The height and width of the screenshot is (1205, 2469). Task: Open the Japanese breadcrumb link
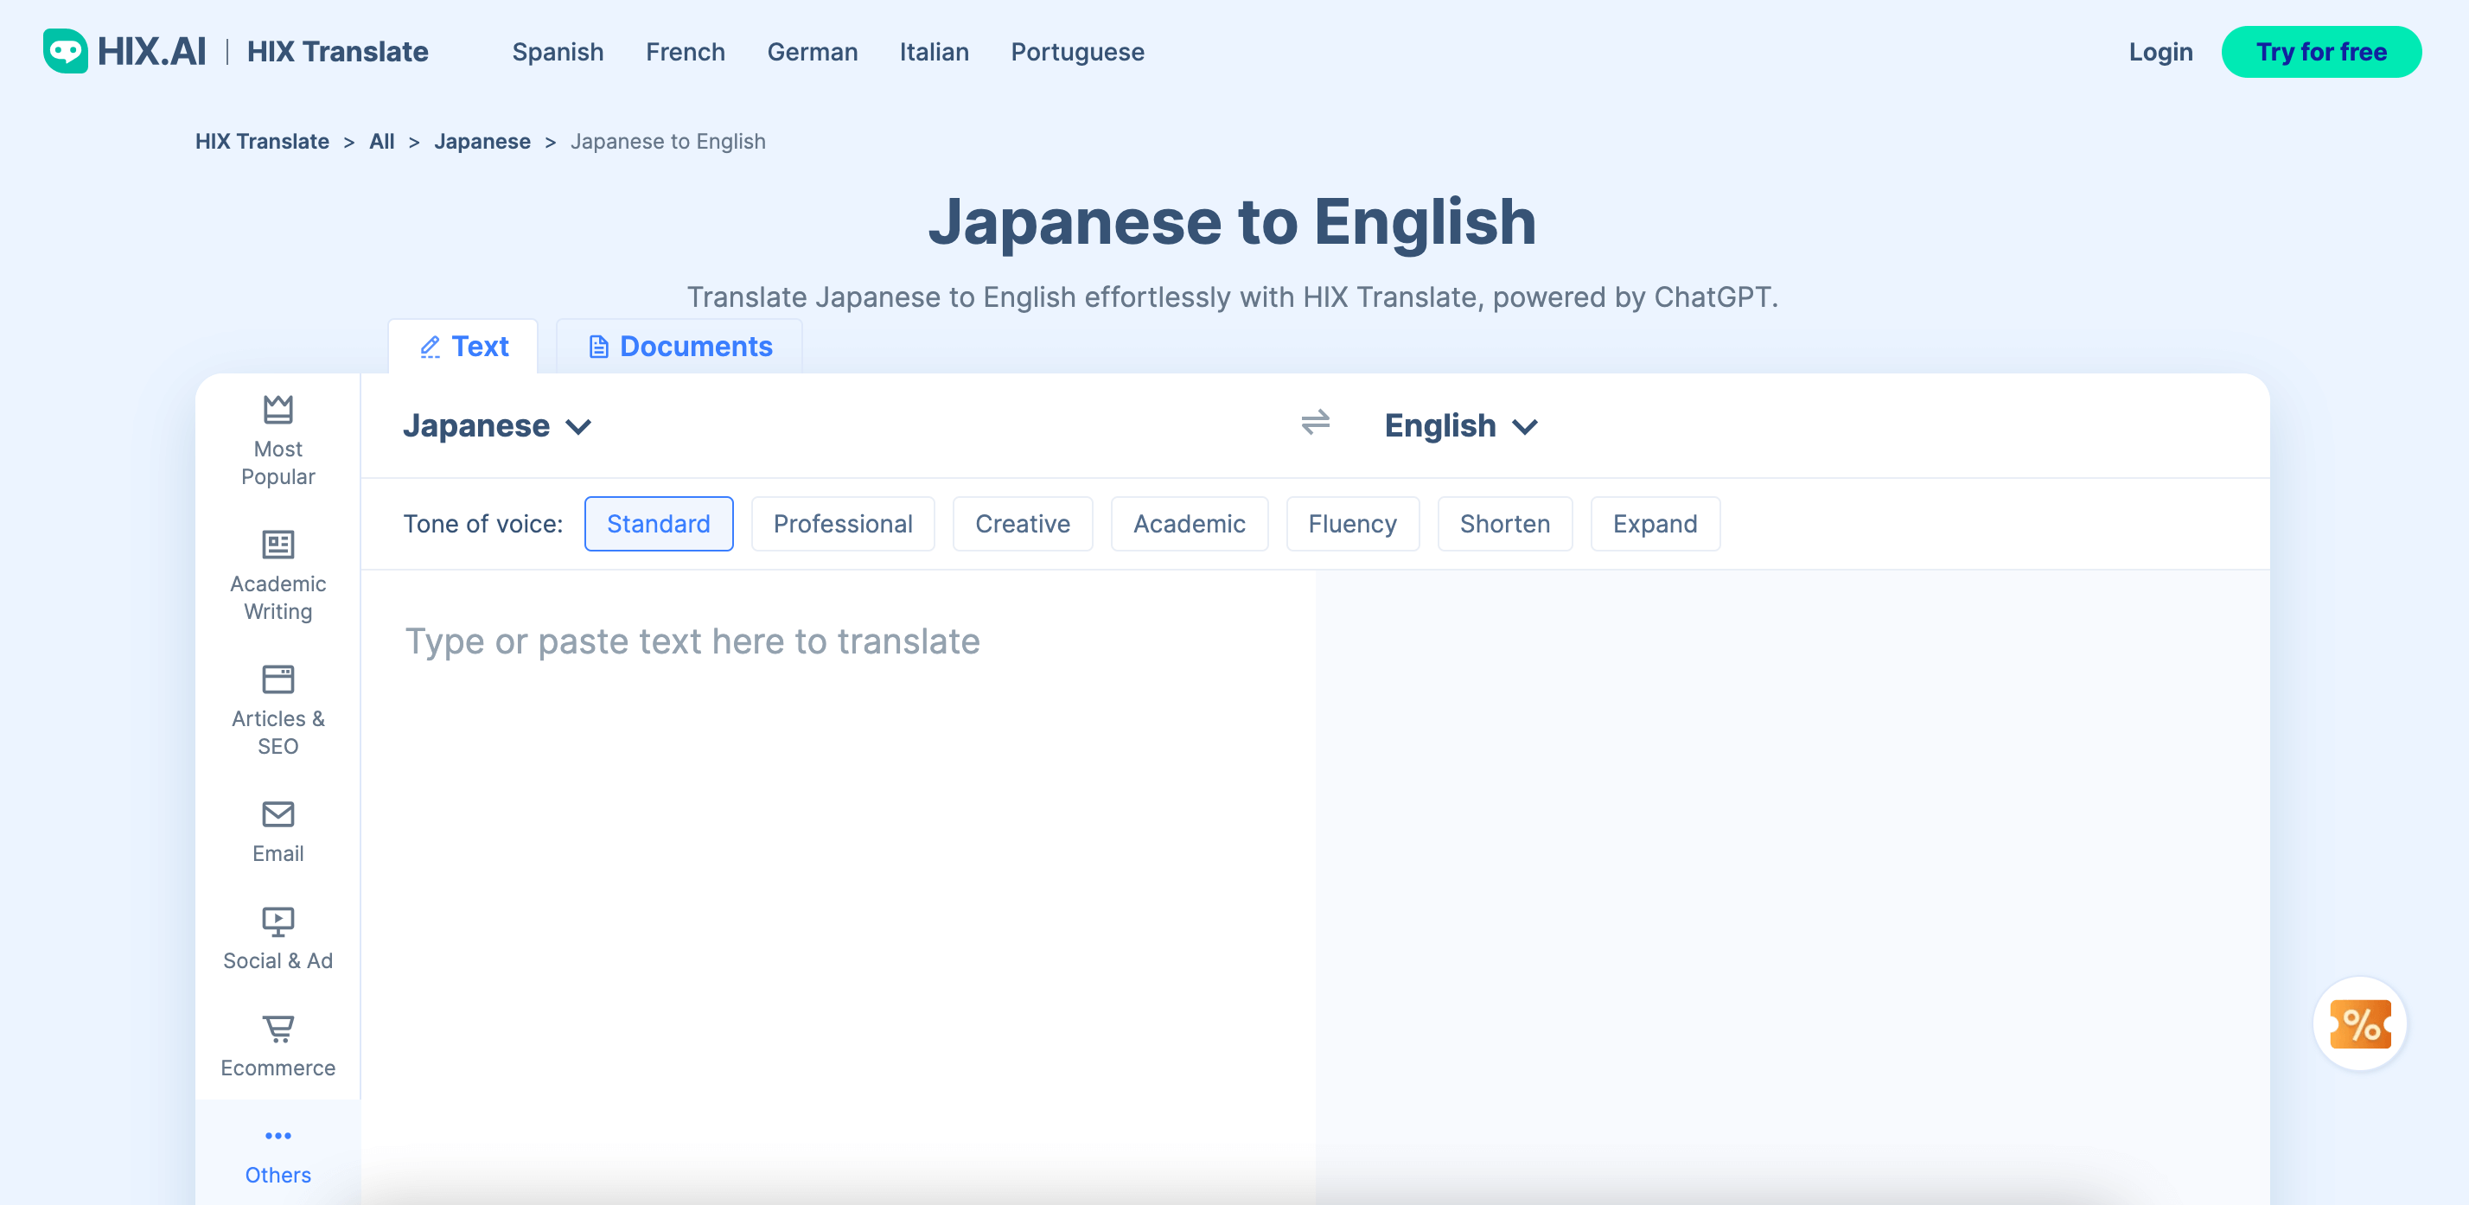(x=482, y=142)
